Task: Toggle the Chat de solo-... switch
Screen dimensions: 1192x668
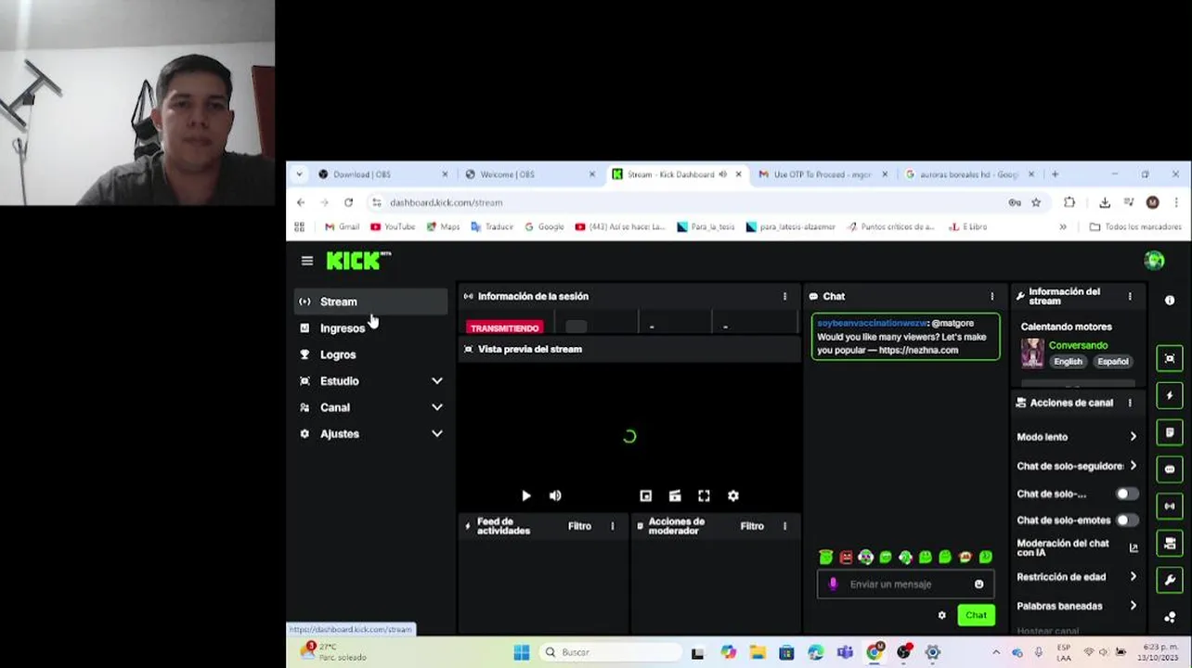Action: (1126, 494)
